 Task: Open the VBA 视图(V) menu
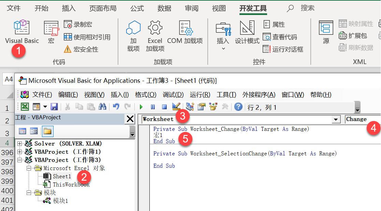(94, 94)
